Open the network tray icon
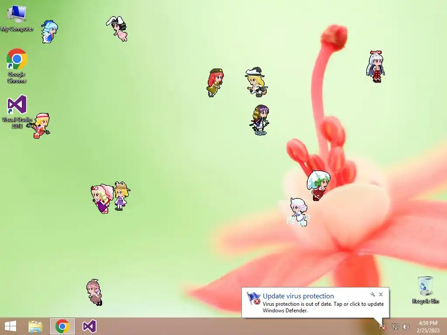 (395, 327)
